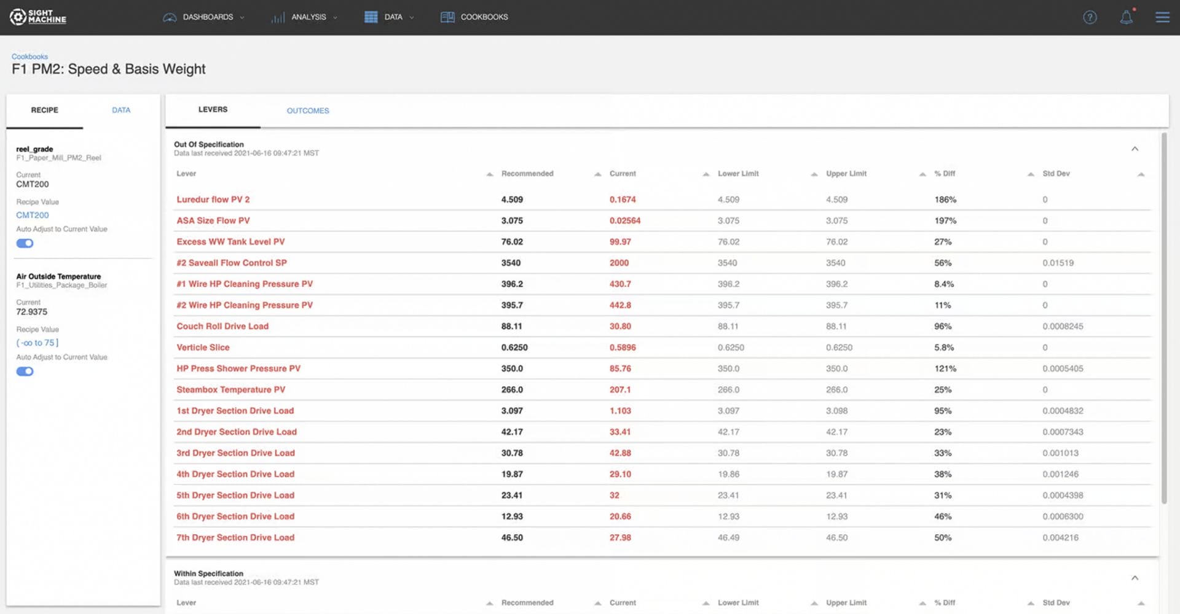Go to Cookbooks in top navigation
The height and width of the screenshot is (614, 1180).
pyautogui.click(x=474, y=17)
